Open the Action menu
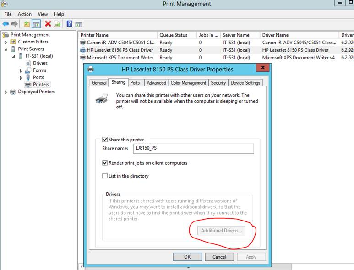 25,14
